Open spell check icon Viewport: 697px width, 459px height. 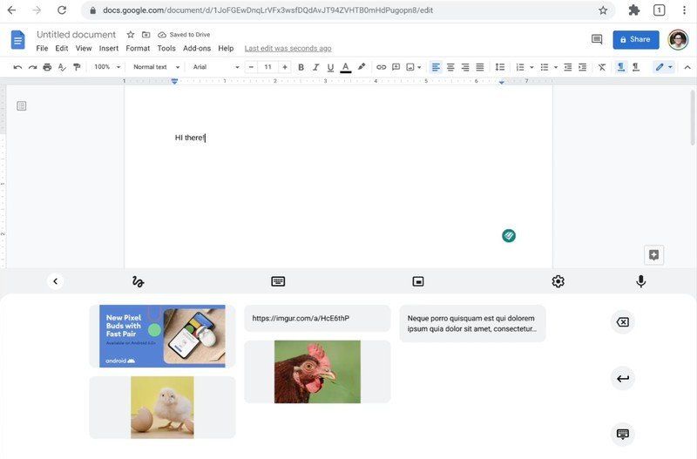[x=62, y=67]
